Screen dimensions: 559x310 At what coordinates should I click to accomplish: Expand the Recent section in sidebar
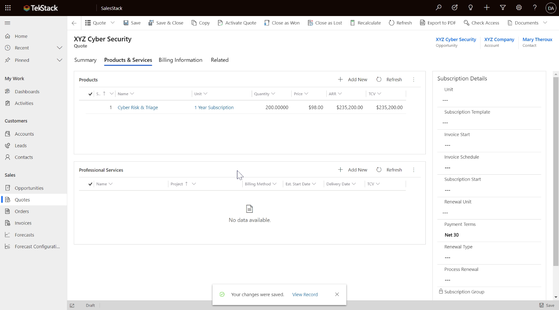[x=60, y=48]
